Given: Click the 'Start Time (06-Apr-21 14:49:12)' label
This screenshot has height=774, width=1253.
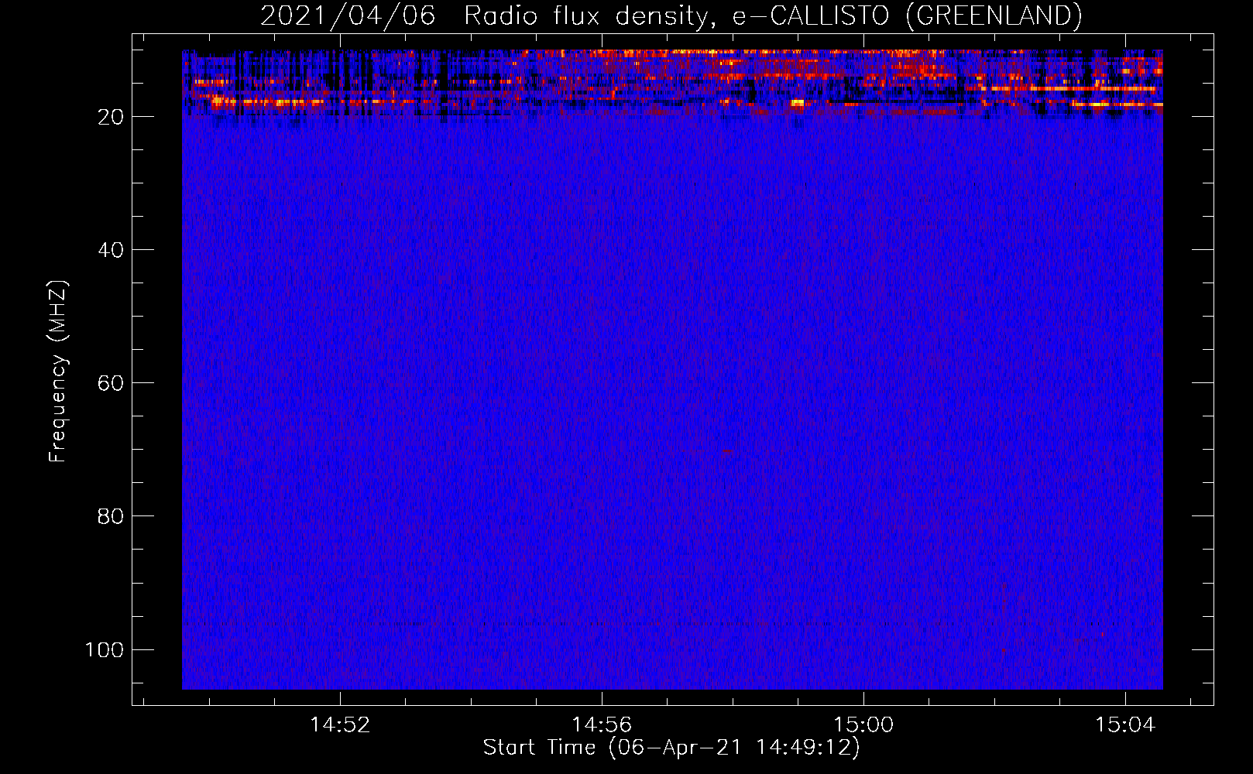Looking at the screenshot, I should (x=671, y=748).
